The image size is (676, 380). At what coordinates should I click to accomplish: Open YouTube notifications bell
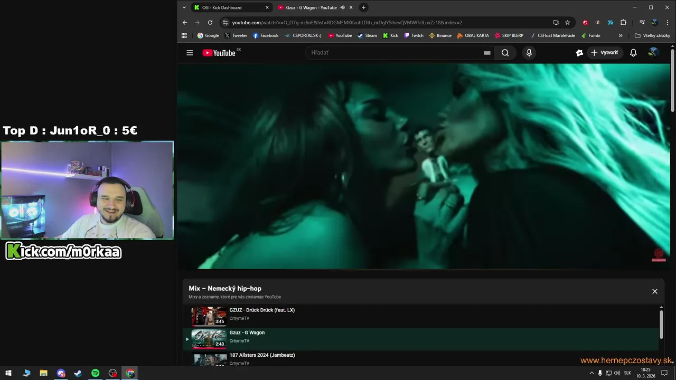coord(633,53)
